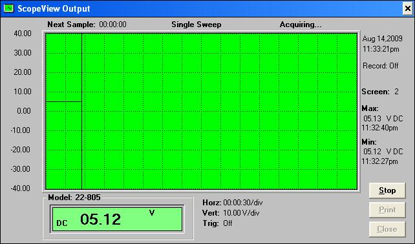
Task: Click the grayed-out Close button
Action: (387, 229)
